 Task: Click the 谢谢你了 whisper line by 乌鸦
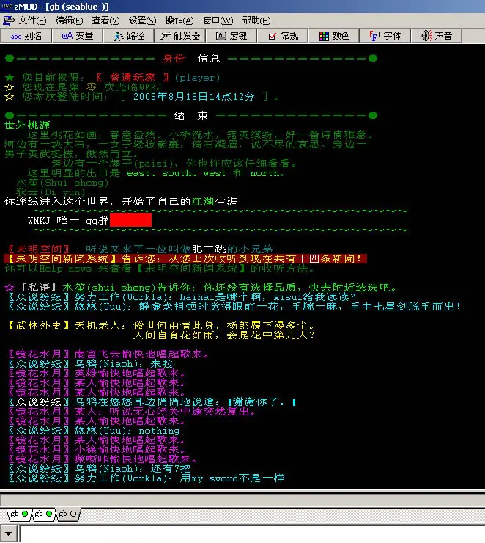(x=152, y=401)
